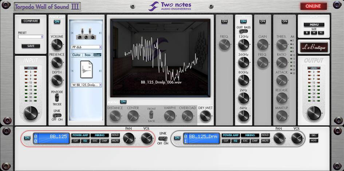Click the PRESET name input field

click(x=29, y=37)
